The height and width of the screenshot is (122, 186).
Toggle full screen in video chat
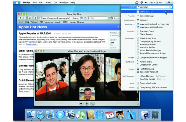click(92, 104)
